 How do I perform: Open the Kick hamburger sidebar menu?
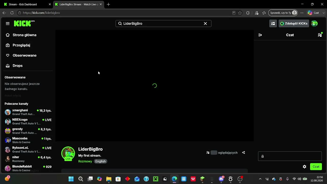click(8, 24)
